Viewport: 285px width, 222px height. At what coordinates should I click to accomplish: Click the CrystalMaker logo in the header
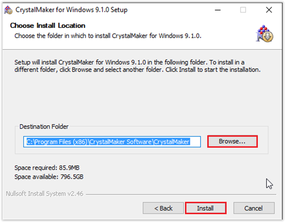point(265,33)
